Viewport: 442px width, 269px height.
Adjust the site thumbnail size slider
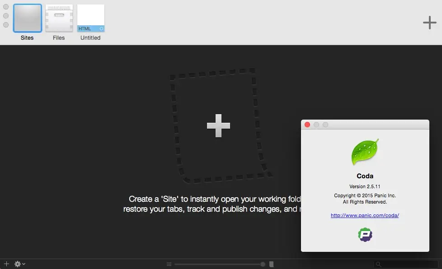point(220,264)
